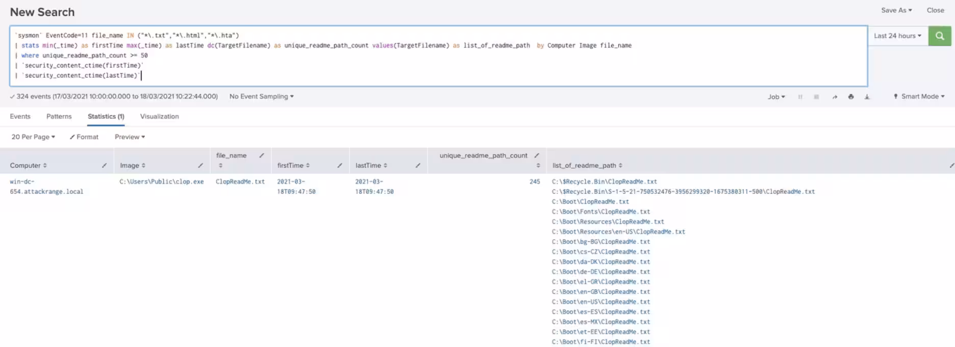Pause the running search job

click(x=800, y=97)
